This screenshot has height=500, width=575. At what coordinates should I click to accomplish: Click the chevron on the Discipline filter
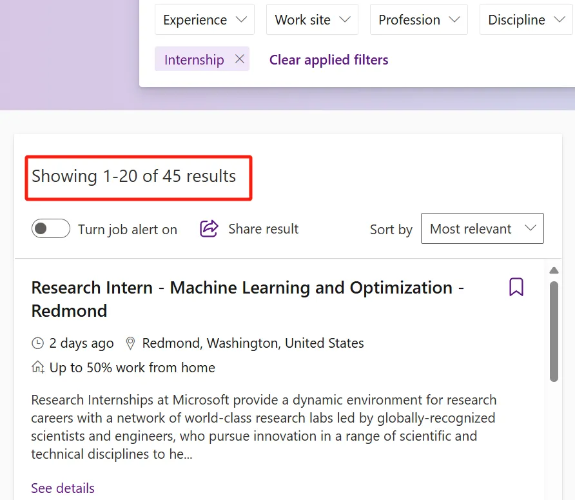(x=560, y=19)
